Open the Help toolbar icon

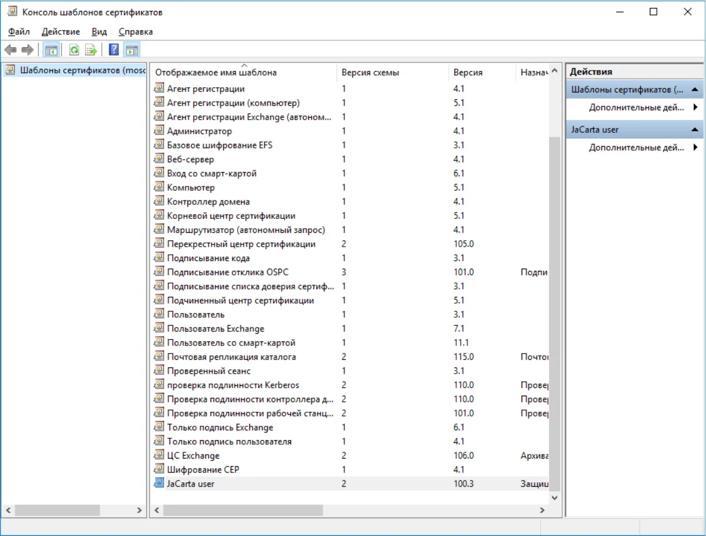114,50
